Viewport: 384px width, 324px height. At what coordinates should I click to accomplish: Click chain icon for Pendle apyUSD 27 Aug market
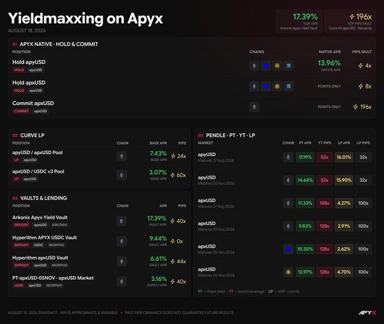(288, 157)
